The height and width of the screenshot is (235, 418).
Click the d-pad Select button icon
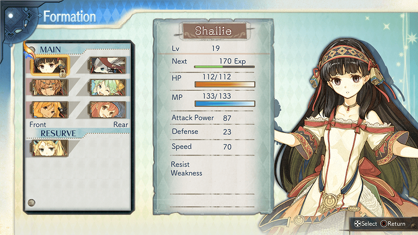click(x=357, y=224)
